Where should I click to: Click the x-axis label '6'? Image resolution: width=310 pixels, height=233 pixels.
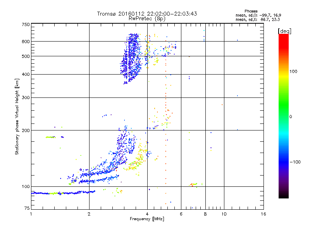[x=181, y=214]
